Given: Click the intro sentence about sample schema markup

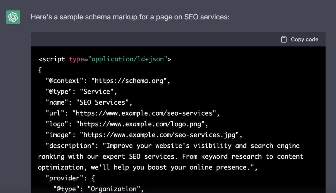Looking at the screenshot, I should 130,17.
